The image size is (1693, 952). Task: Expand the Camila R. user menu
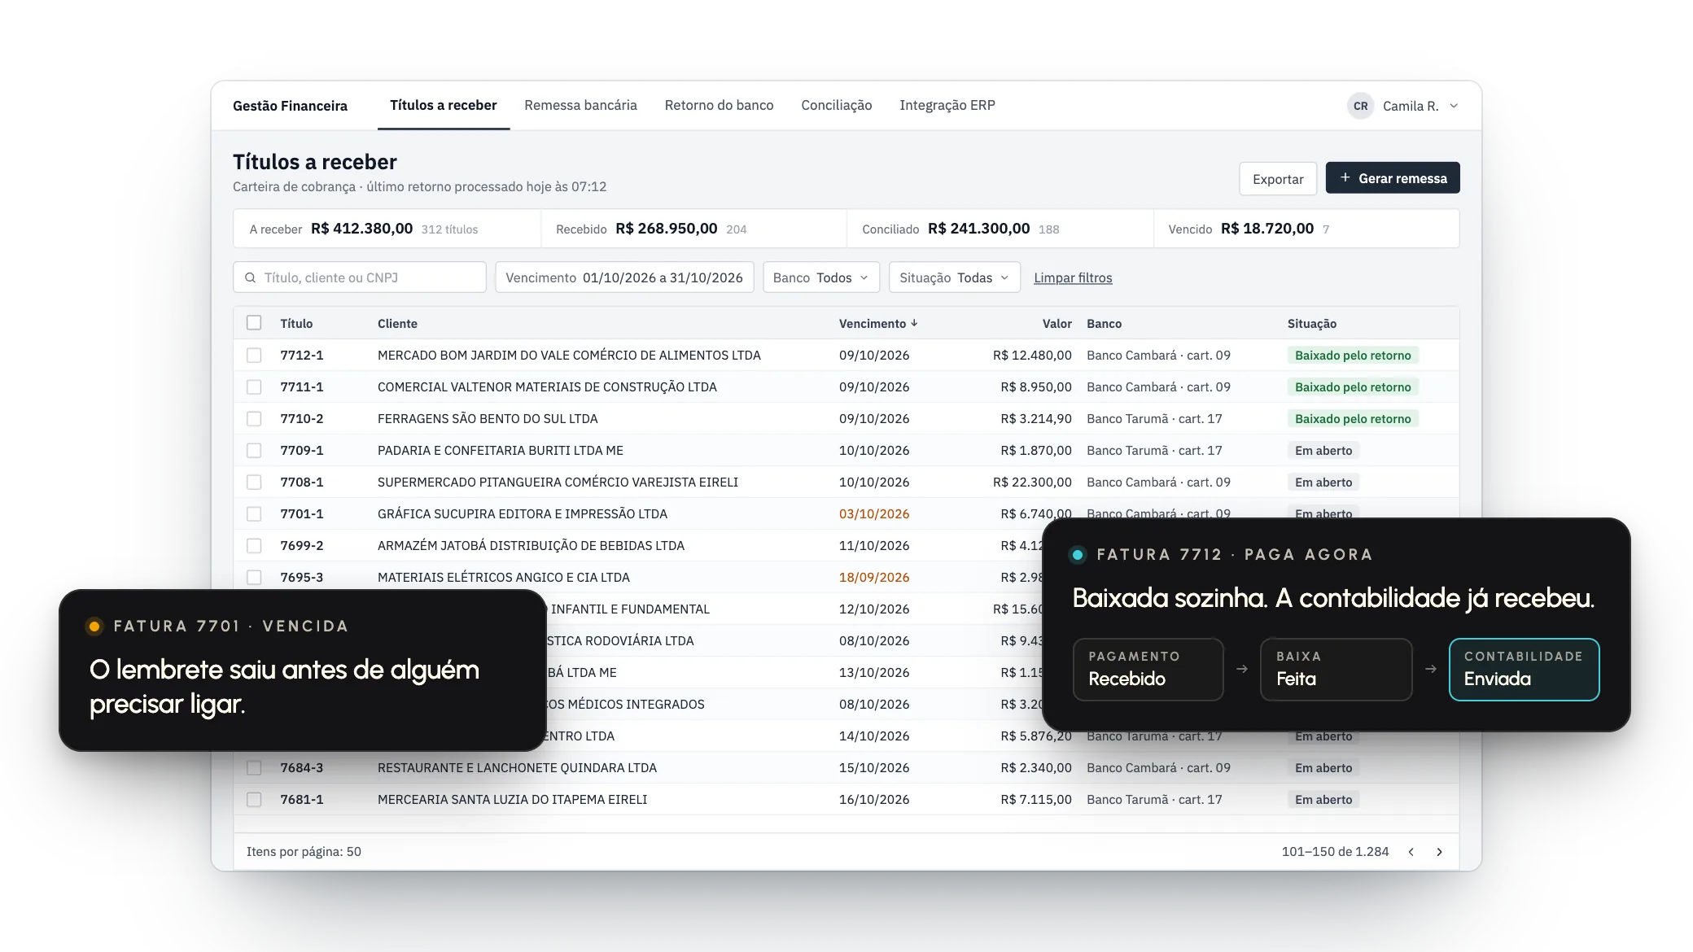click(1404, 106)
